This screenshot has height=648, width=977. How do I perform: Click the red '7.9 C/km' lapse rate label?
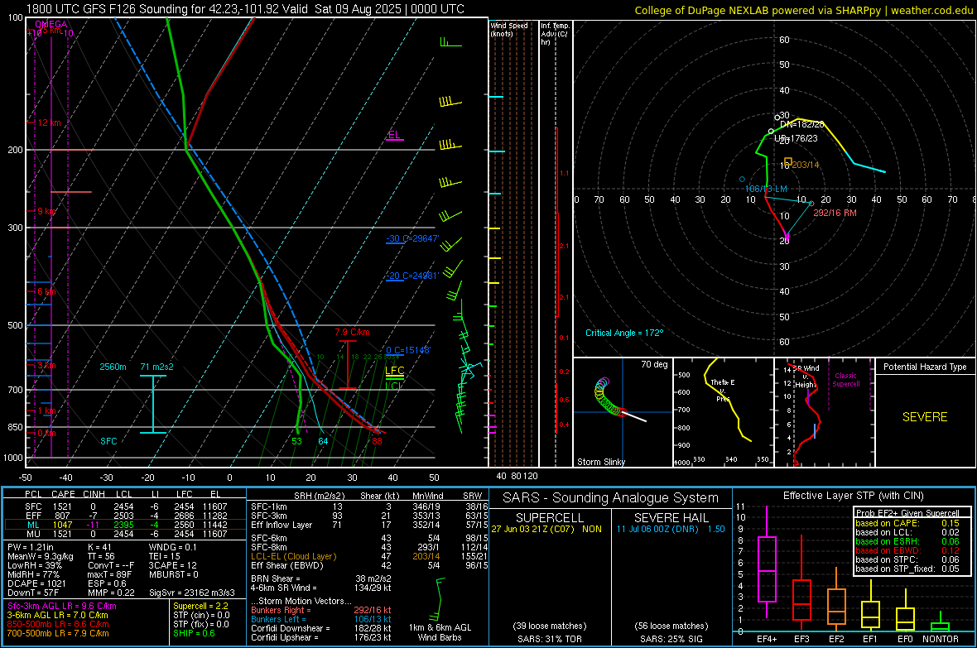pos(352,332)
